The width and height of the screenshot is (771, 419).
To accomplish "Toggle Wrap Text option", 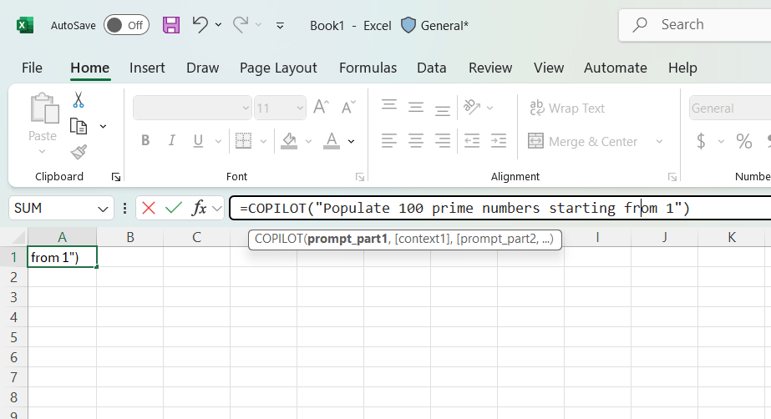I will [567, 108].
